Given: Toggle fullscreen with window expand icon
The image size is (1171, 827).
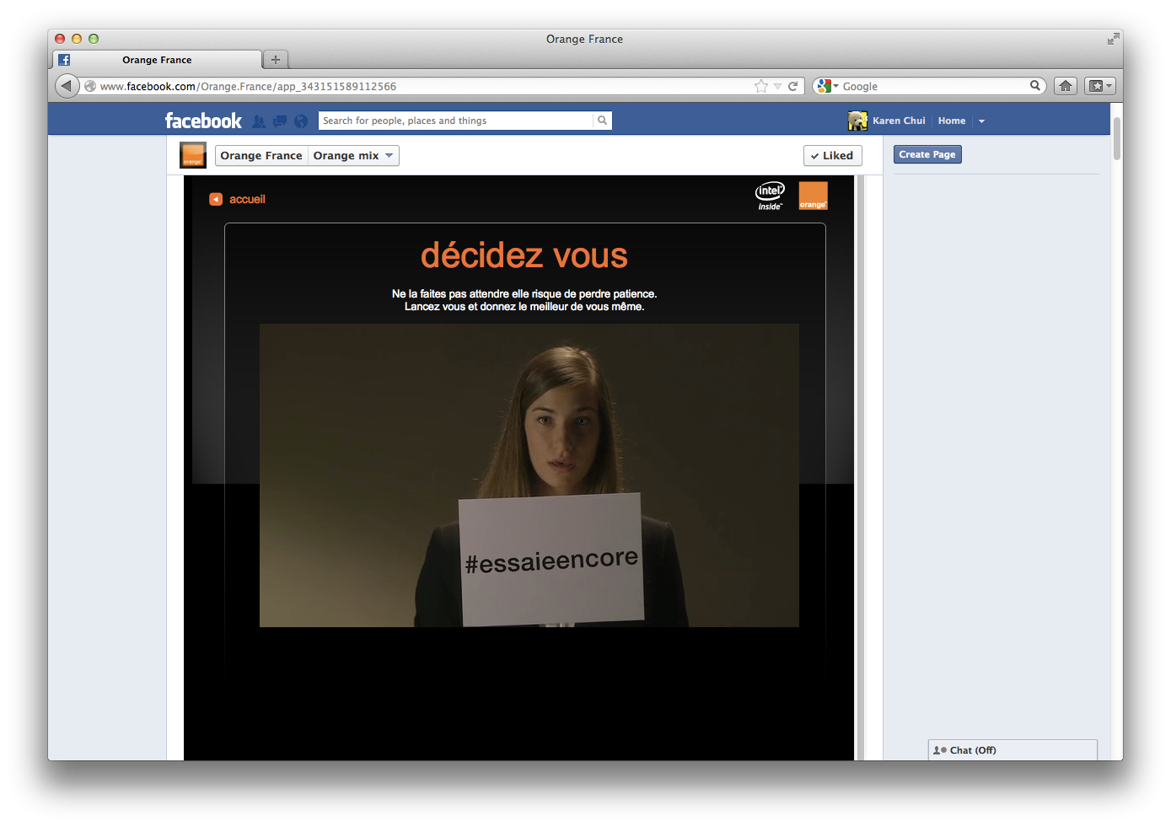Looking at the screenshot, I should click(x=1114, y=39).
